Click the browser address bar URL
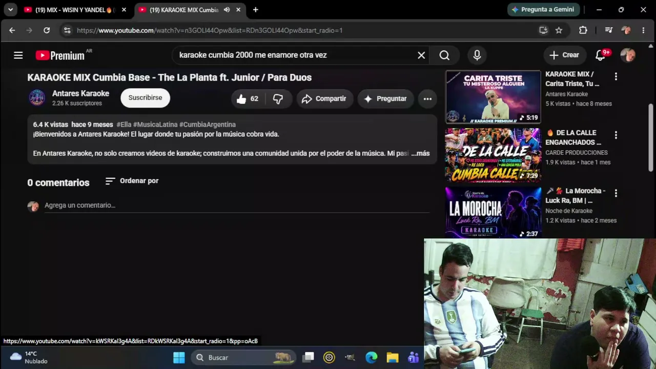The height and width of the screenshot is (369, 656). pos(210,30)
